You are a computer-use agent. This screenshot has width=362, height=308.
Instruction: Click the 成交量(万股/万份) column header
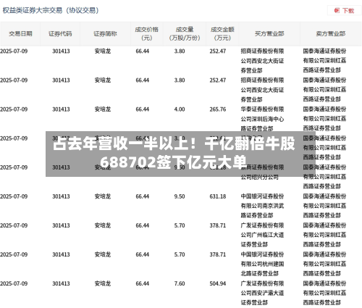tap(185, 34)
